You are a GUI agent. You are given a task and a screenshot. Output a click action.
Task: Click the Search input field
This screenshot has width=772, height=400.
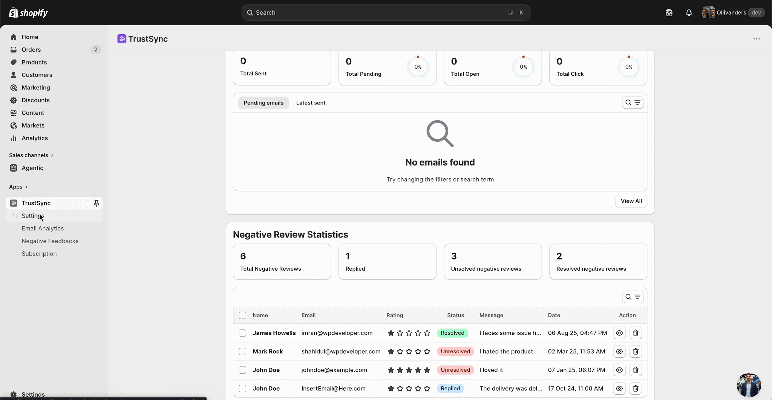click(386, 13)
